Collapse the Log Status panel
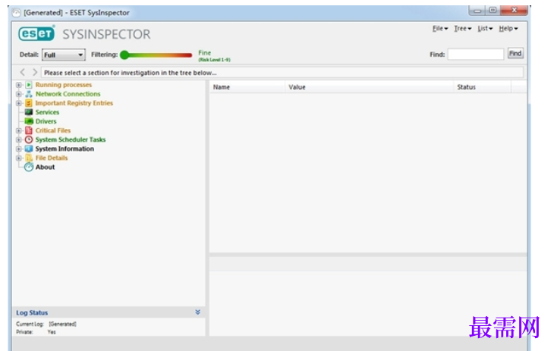Viewport: 554px width, 351px height. pyautogui.click(x=197, y=312)
